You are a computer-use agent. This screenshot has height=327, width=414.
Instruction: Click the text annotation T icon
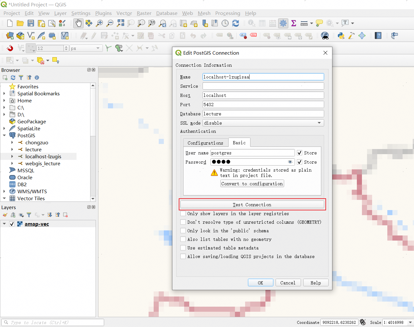point(345,23)
